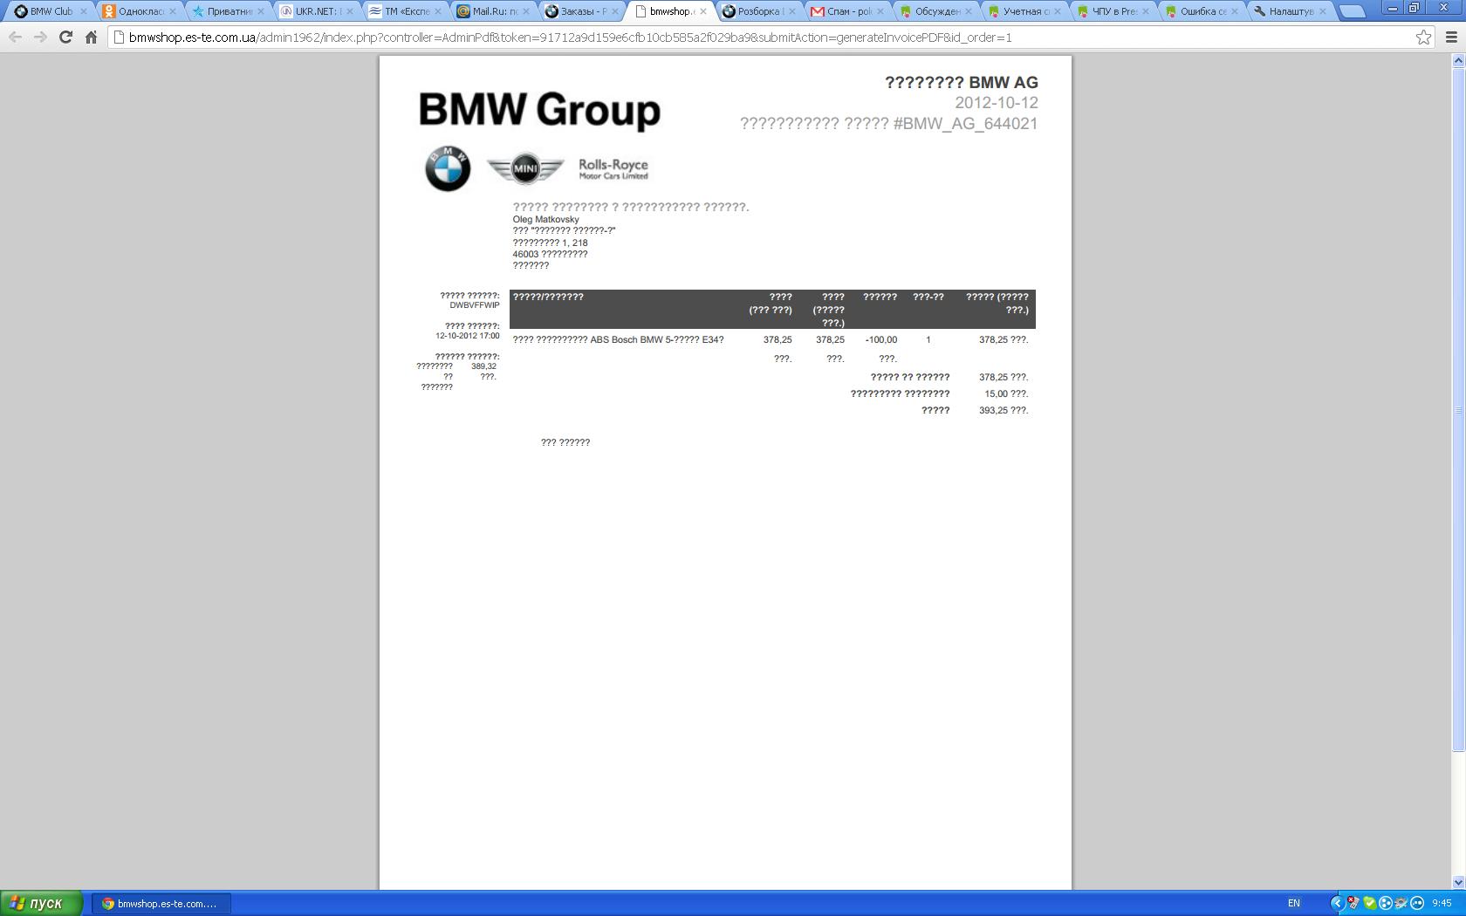Click the 15,00 shipping cost value
1466x916 pixels.
click(1006, 393)
